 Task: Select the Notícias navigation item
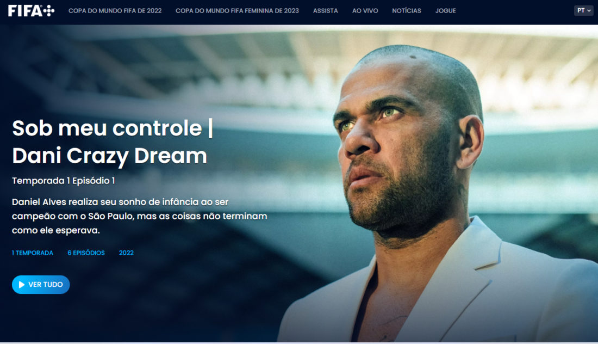[x=407, y=11]
